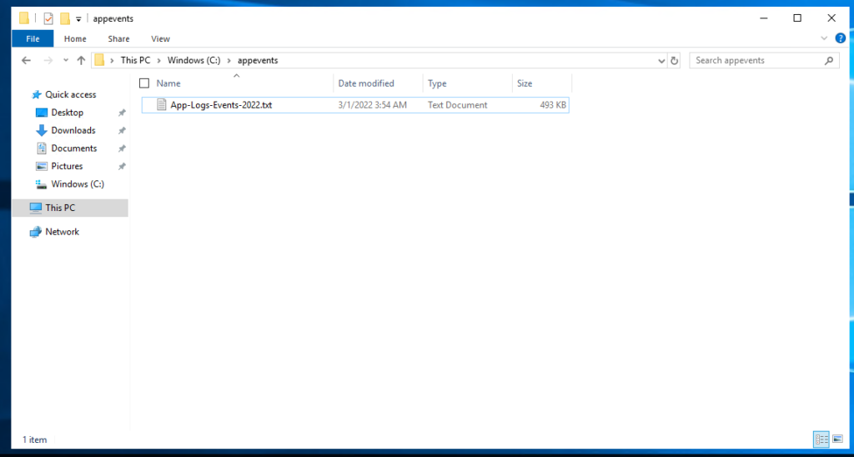
Task: Open the address bar history dropdown
Action: [x=661, y=60]
